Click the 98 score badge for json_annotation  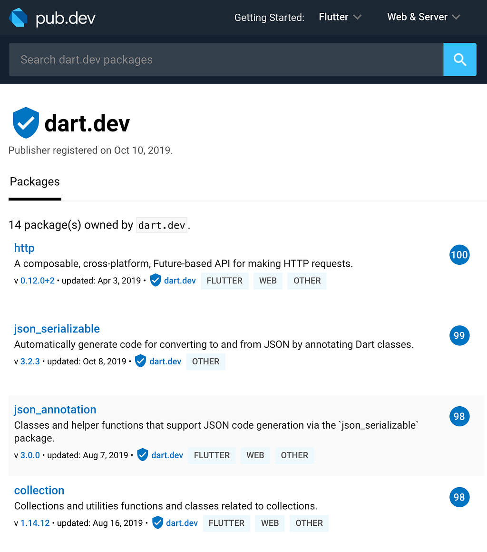(x=459, y=416)
